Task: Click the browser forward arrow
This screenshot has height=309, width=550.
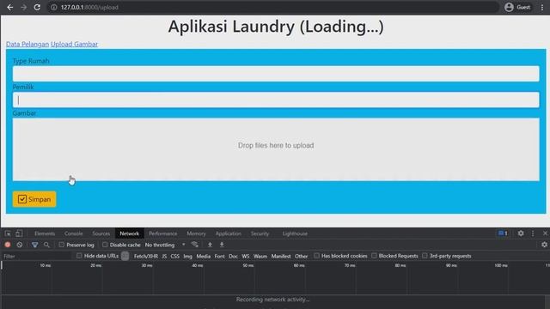Action: pyautogui.click(x=23, y=7)
